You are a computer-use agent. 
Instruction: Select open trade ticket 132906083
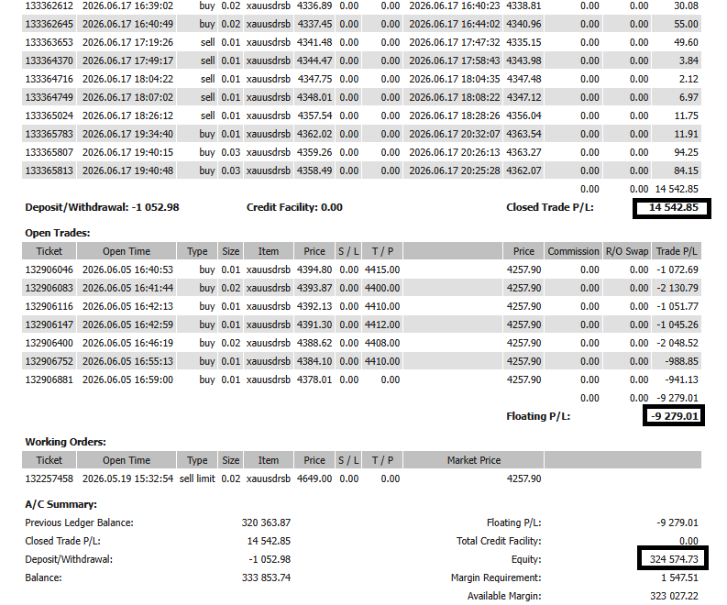click(x=49, y=288)
